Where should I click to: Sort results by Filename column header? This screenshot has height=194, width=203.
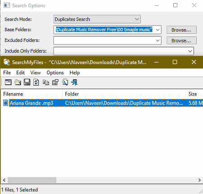click(32, 94)
